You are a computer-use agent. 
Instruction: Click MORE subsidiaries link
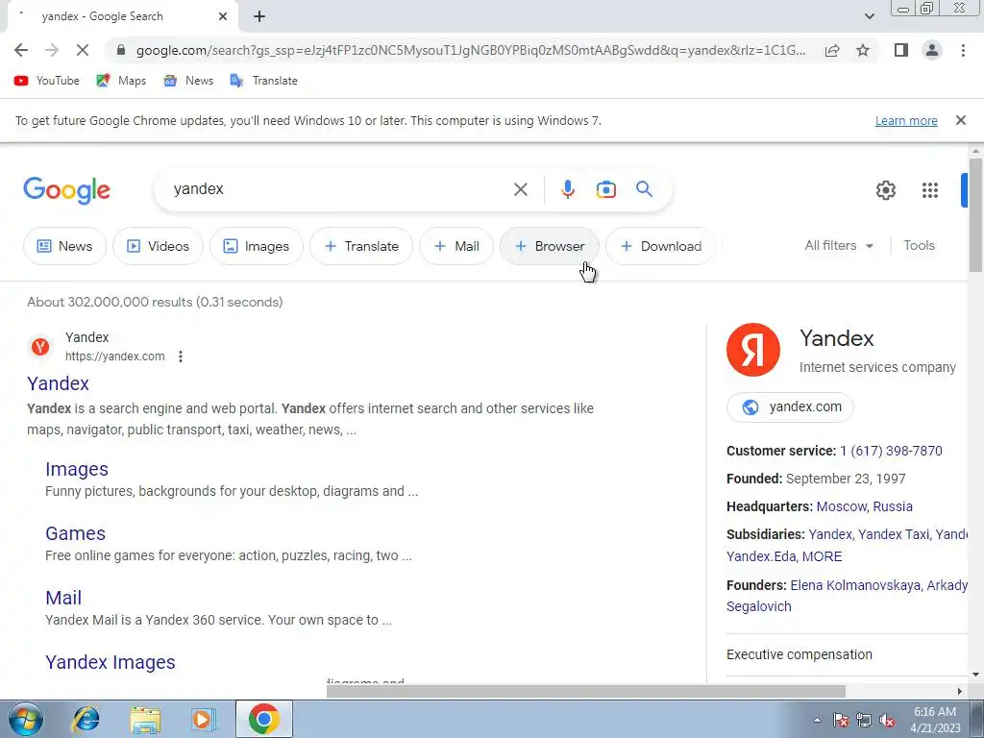[823, 556]
